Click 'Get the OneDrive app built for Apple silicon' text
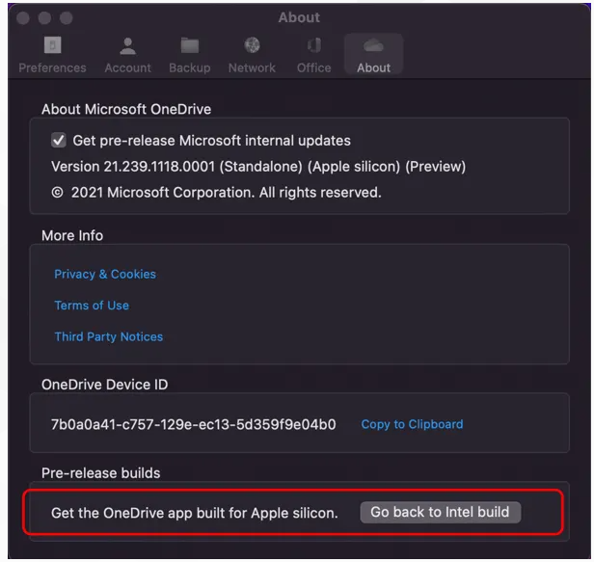Viewport: 594px width, 562px height. [x=195, y=513]
